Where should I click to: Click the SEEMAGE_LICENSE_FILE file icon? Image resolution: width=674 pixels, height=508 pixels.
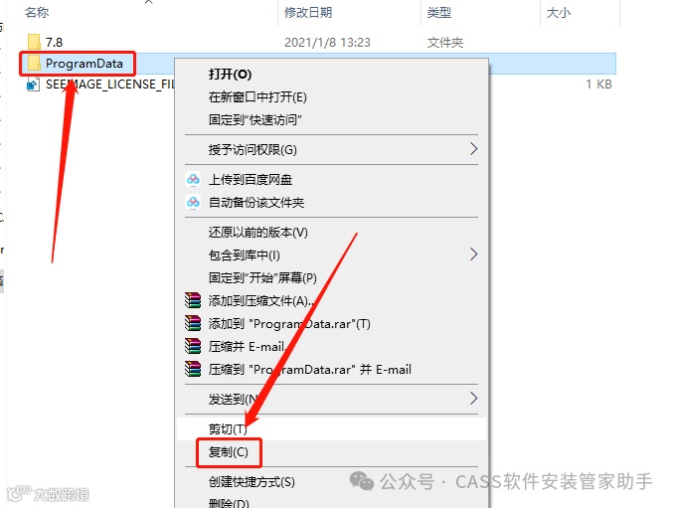[33, 85]
